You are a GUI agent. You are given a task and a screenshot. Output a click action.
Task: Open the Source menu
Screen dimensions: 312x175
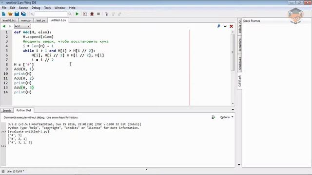pos(23,8)
